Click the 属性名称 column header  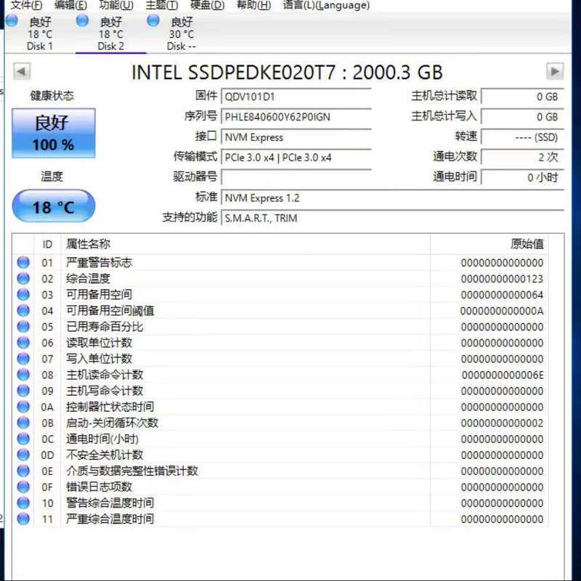[x=245, y=244]
